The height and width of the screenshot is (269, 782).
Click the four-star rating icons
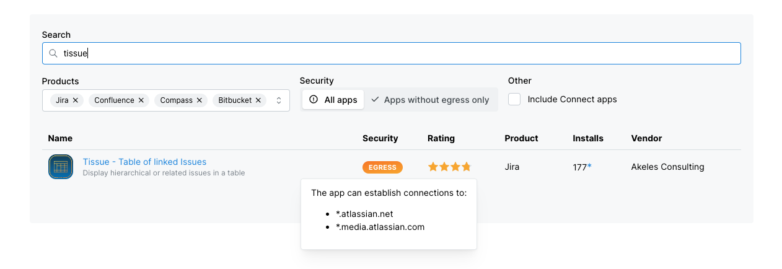tap(449, 167)
